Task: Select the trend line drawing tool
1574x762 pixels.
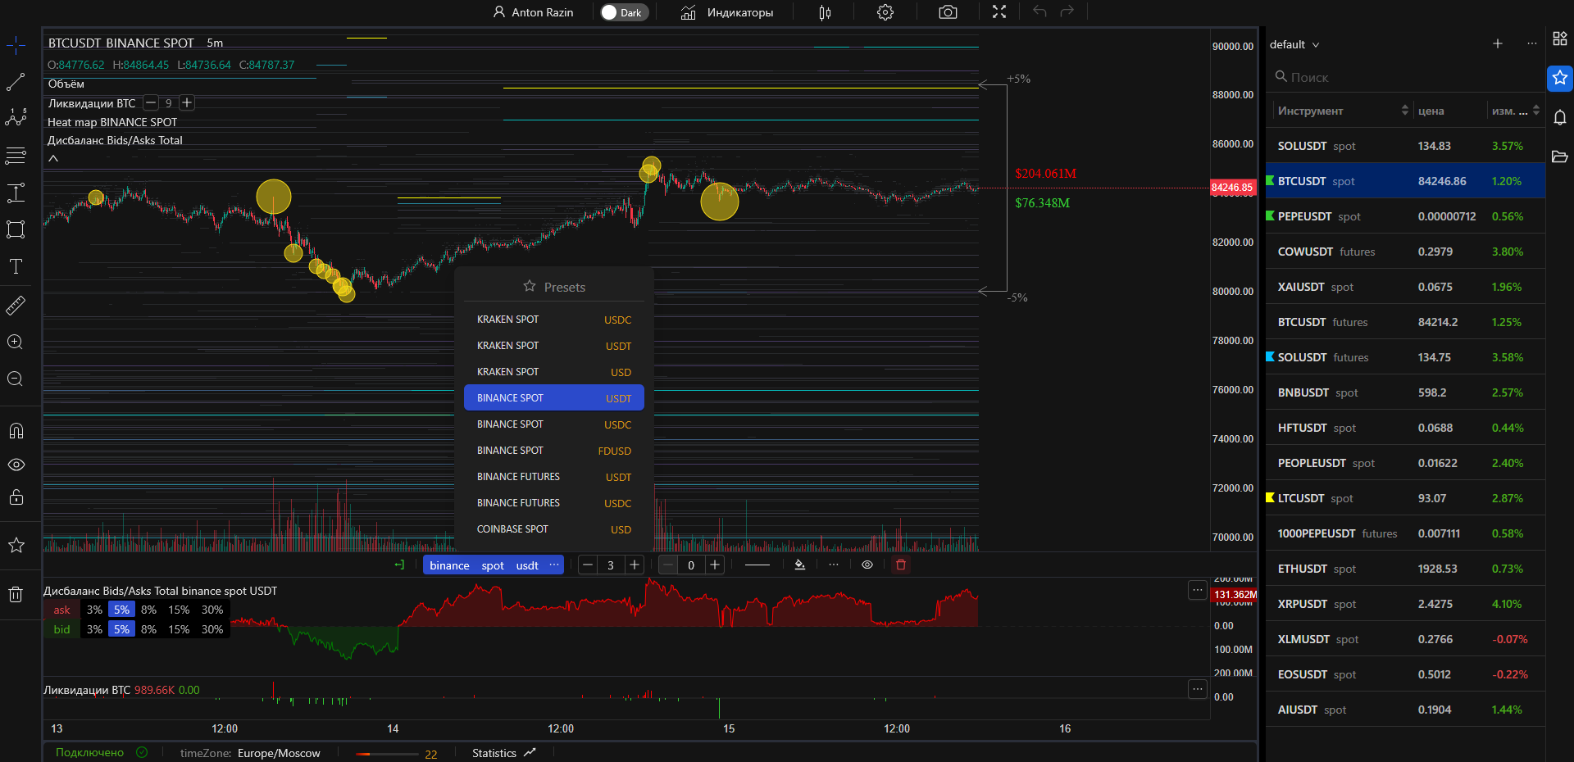Action: point(16,82)
